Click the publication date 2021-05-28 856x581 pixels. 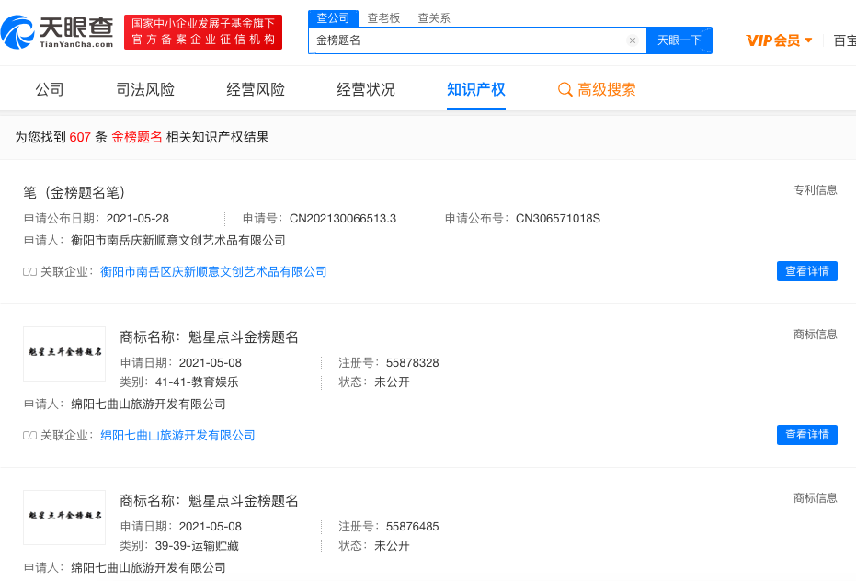pos(138,219)
